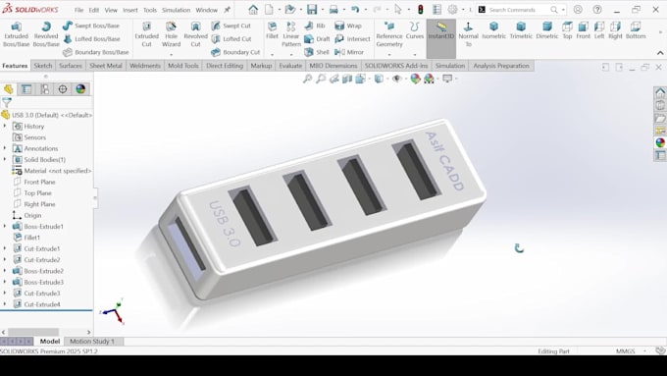Image resolution: width=667 pixels, height=376 pixels.
Task: Open the Reference Geometry tool
Action: click(x=388, y=34)
